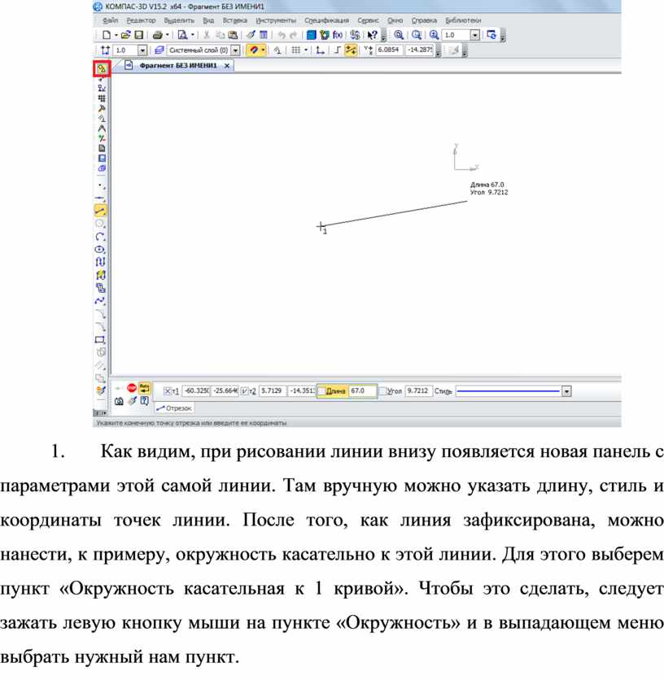Viewport: 664px width, 680px height.
Task: Click the Отрезок tab in property panel
Action: (x=173, y=408)
